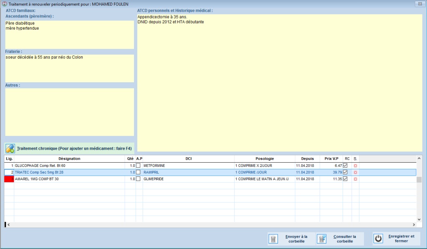Sort by Désignation column header
This screenshot has width=427, height=249.
click(x=69, y=158)
